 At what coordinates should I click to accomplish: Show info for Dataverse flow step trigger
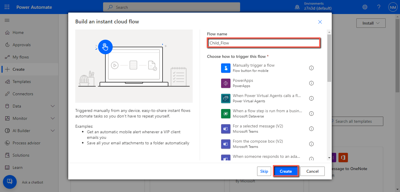[312, 113]
